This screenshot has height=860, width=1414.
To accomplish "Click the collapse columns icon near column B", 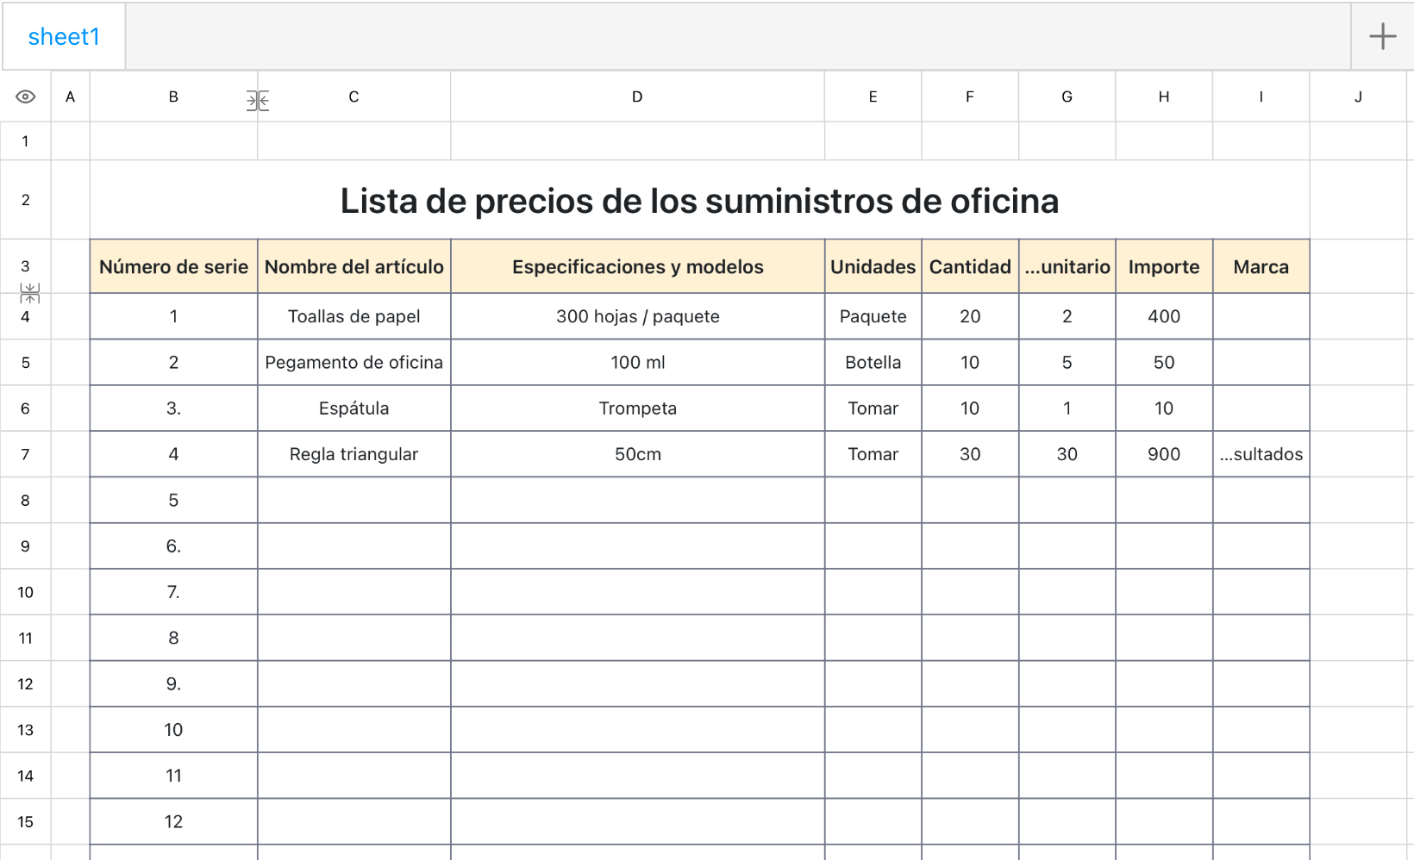I will pos(258,101).
